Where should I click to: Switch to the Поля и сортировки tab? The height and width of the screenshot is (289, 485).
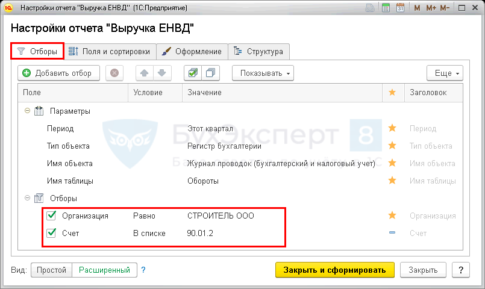point(109,51)
